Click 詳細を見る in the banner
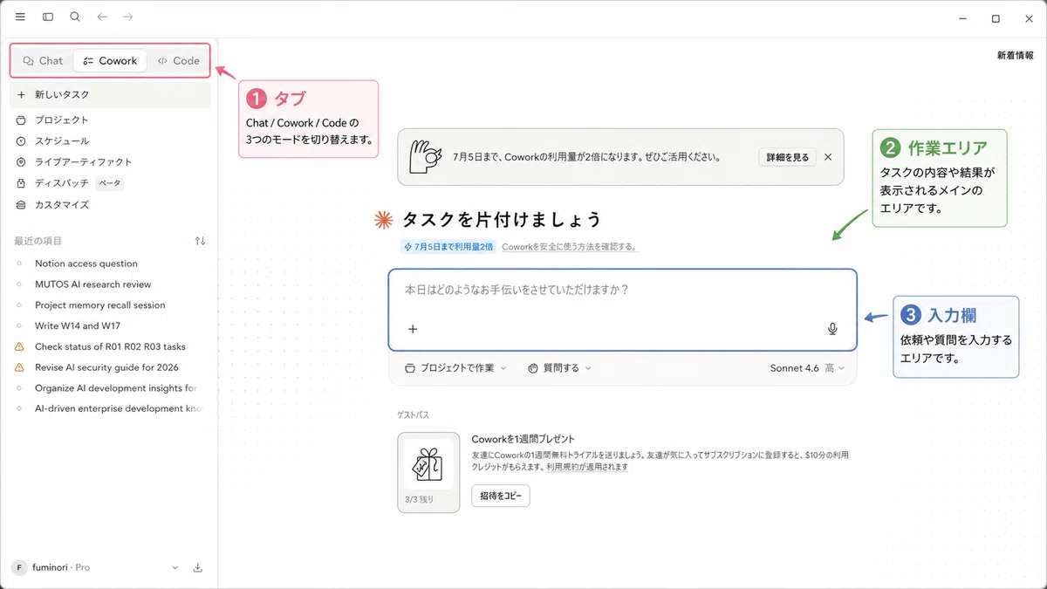The height and width of the screenshot is (589, 1047). pyautogui.click(x=788, y=158)
